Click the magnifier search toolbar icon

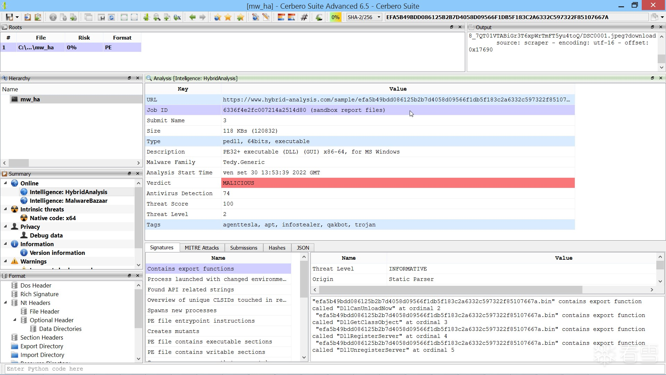[157, 17]
